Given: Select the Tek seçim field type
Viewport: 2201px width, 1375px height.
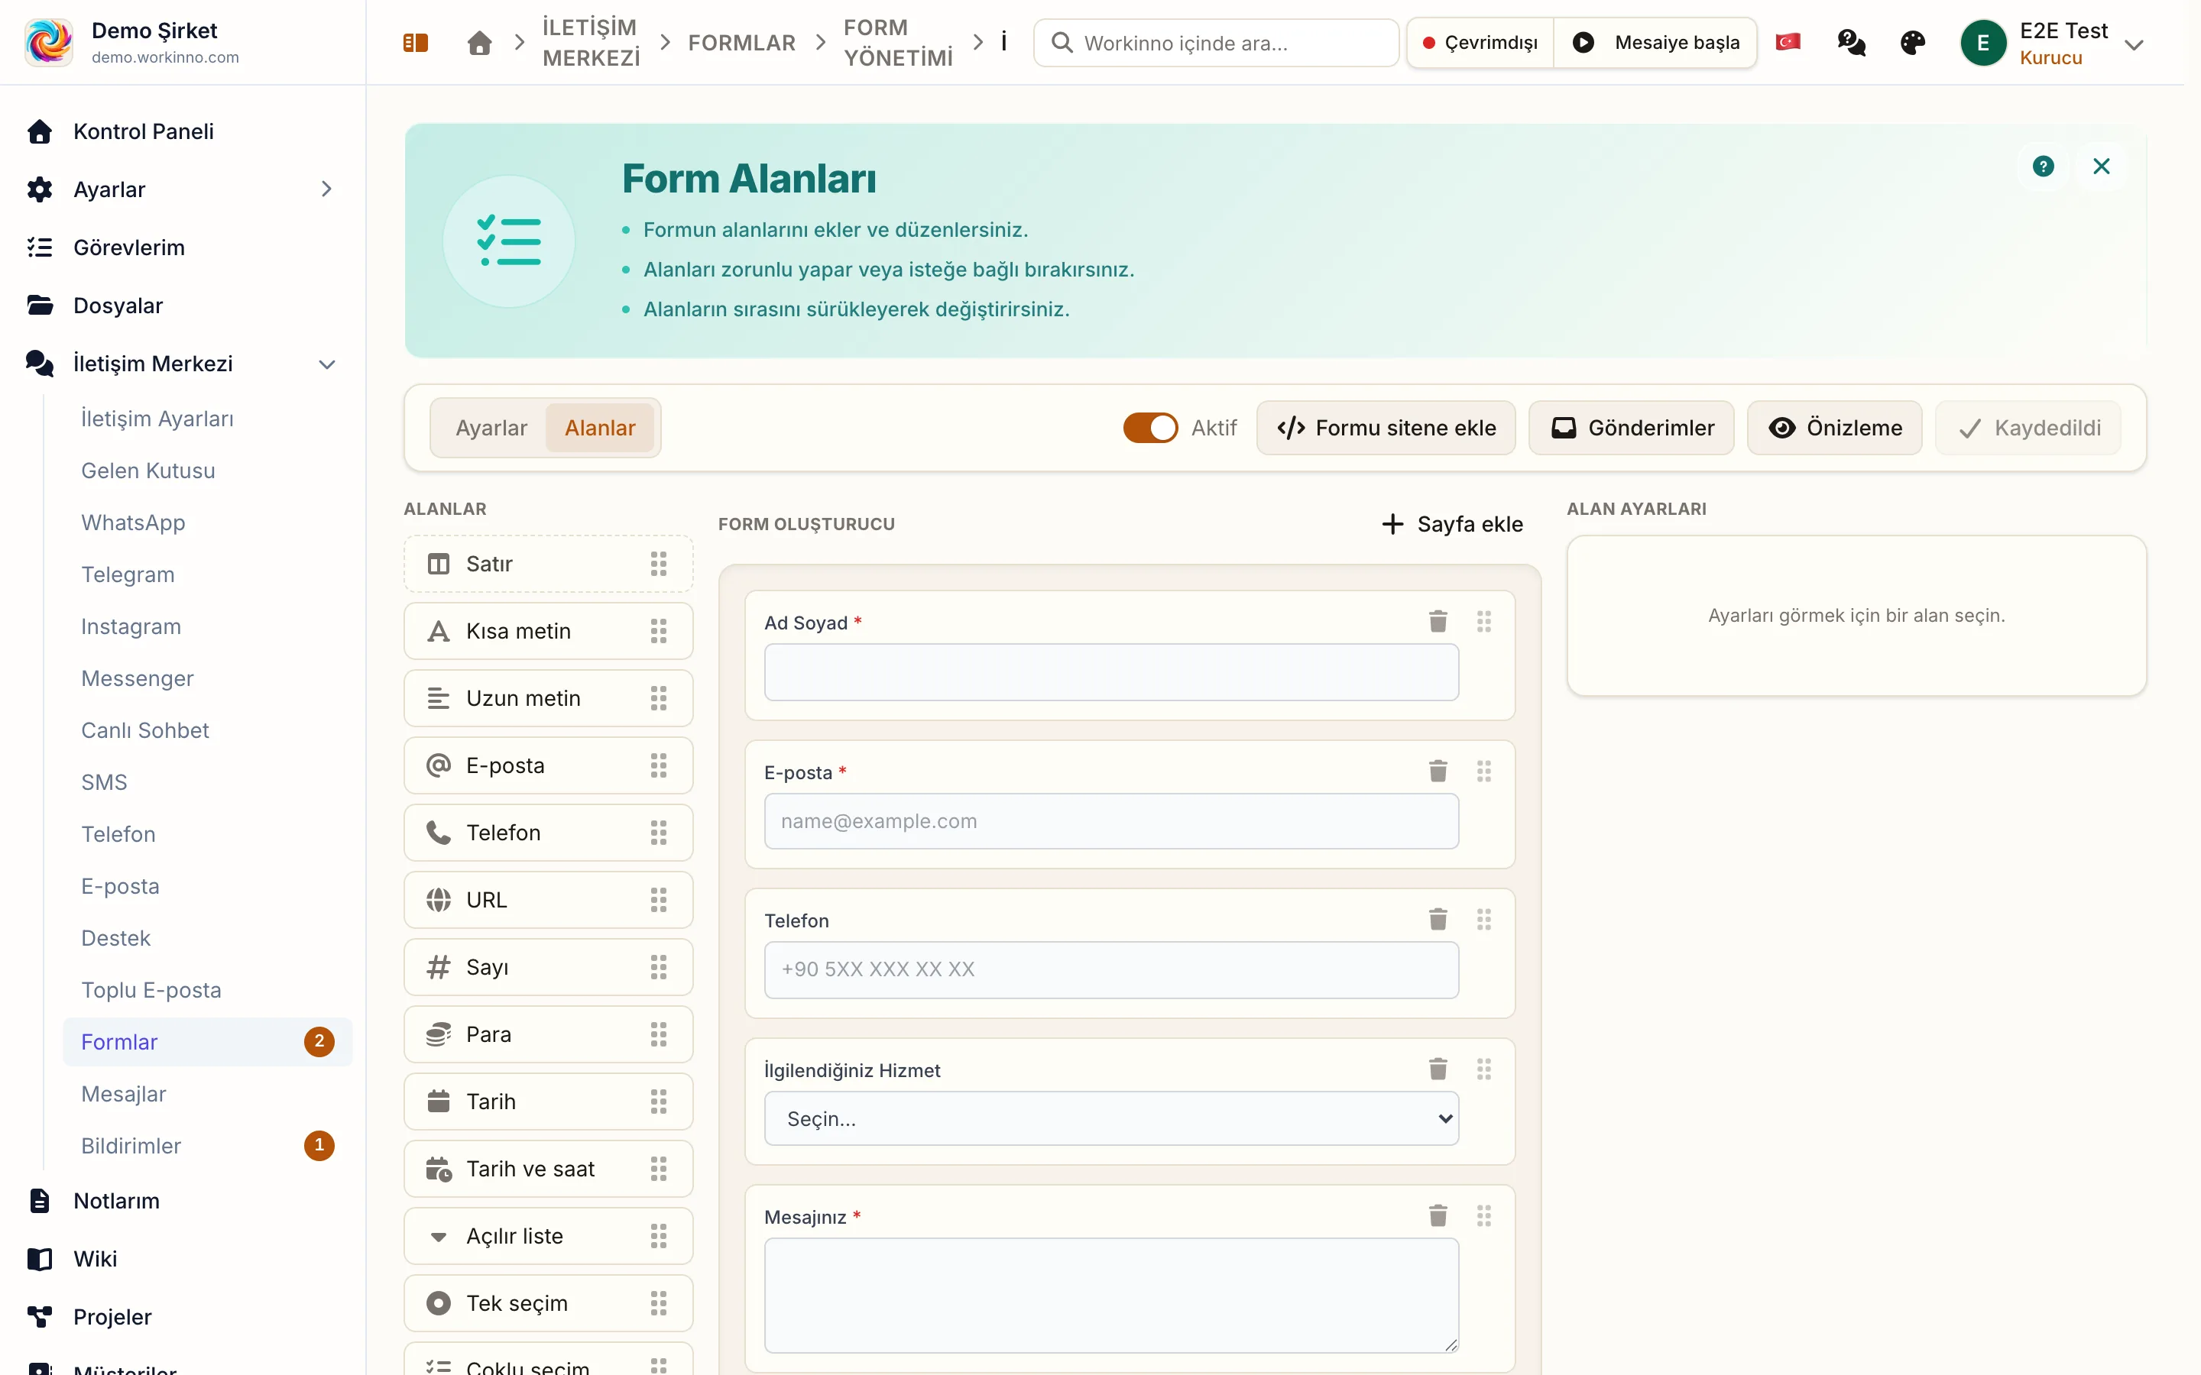Looking at the screenshot, I should coord(549,1304).
